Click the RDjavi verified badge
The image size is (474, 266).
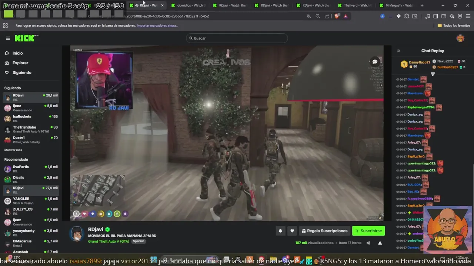point(107,229)
